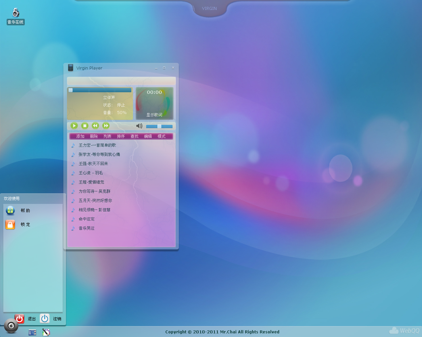The image size is (422, 337).
Task: Click the 注销 text label
Action: [x=57, y=319]
